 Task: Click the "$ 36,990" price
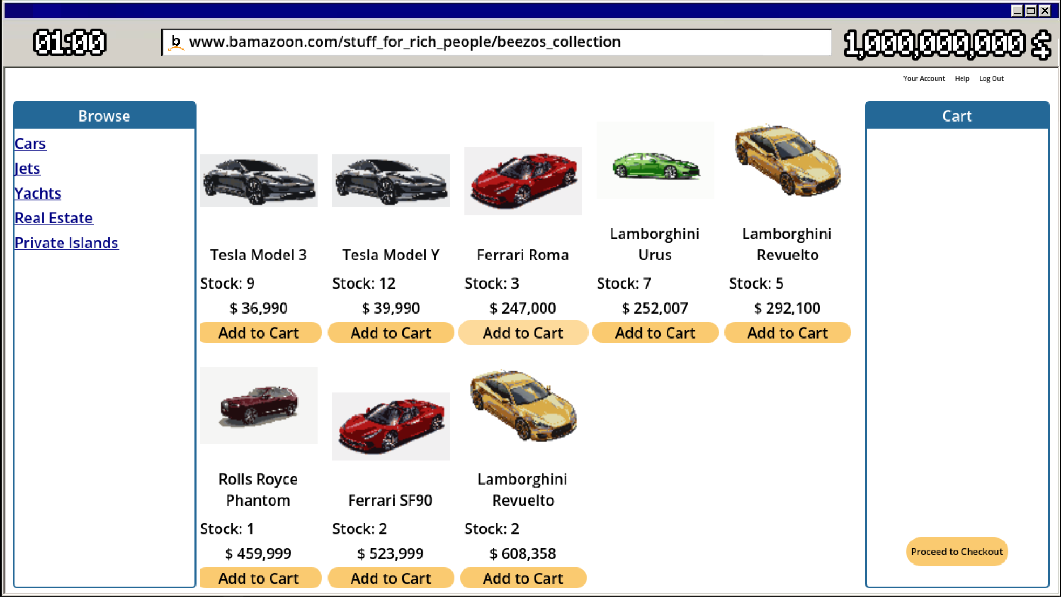coord(258,308)
